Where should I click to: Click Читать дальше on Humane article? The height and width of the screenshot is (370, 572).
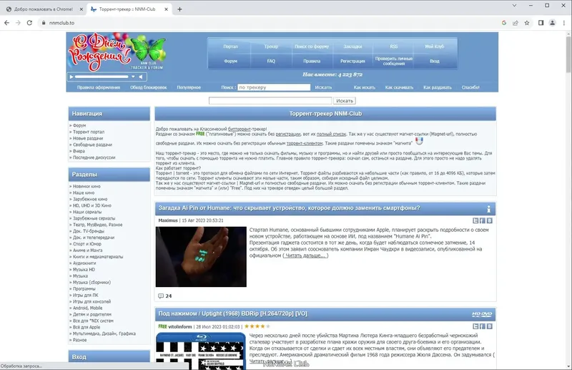pos(306,255)
